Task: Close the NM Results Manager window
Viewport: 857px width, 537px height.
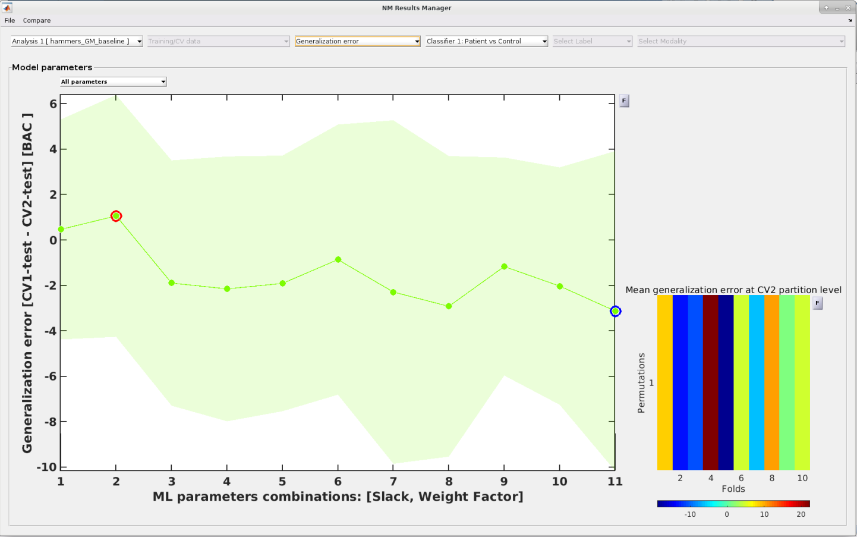Action: (848, 8)
